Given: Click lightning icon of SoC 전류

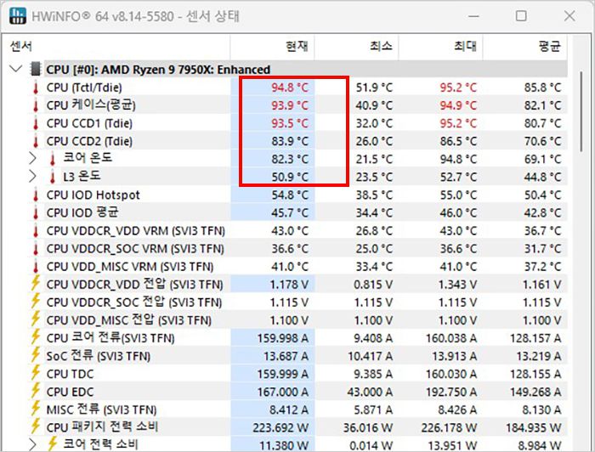Looking at the screenshot, I should [x=36, y=354].
